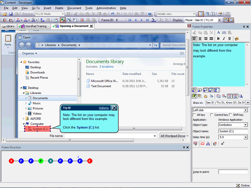Screen dimensions: 251x188
Task: Open the File menu
Action: tap(6, 8)
